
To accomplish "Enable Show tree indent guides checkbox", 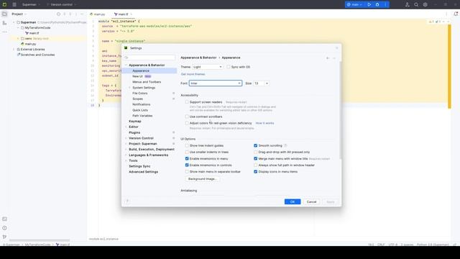I will (187, 145).
